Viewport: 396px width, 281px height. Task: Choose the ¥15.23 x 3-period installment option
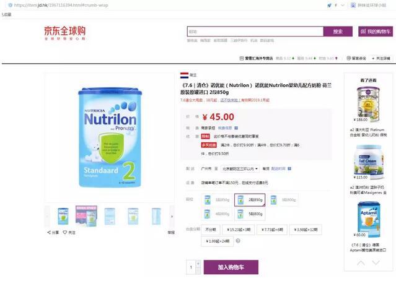[x=239, y=230]
